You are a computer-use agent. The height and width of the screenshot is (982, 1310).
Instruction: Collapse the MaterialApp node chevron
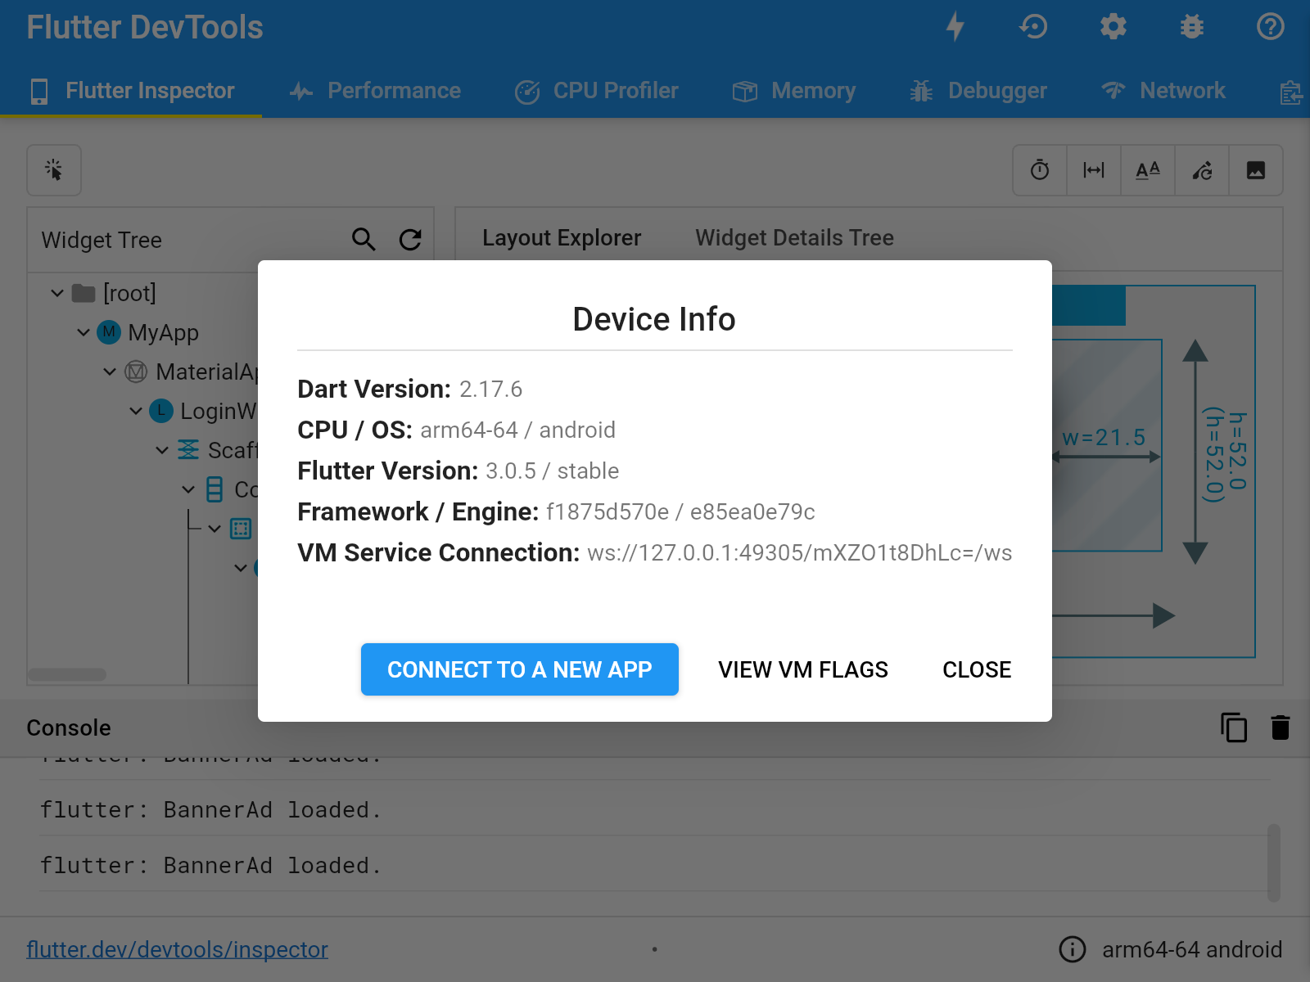(x=110, y=372)
